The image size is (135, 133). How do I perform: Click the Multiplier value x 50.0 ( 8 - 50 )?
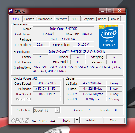(47, 89)
